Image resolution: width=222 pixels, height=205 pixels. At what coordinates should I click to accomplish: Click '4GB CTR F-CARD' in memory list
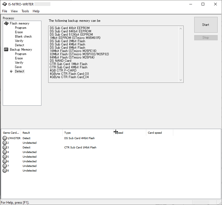pyautogui.click(x=63, y=71)
